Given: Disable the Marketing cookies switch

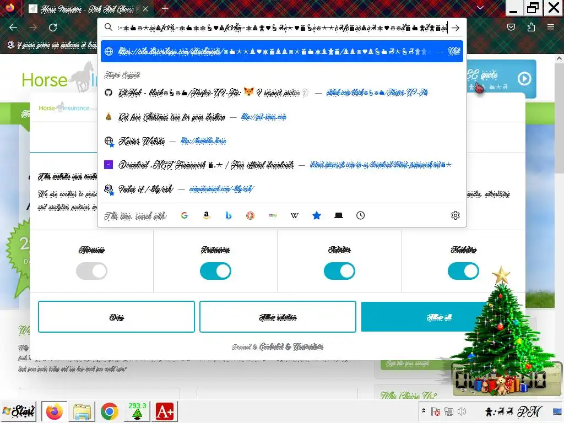Looking at the screenshot, I should (463, 271).
